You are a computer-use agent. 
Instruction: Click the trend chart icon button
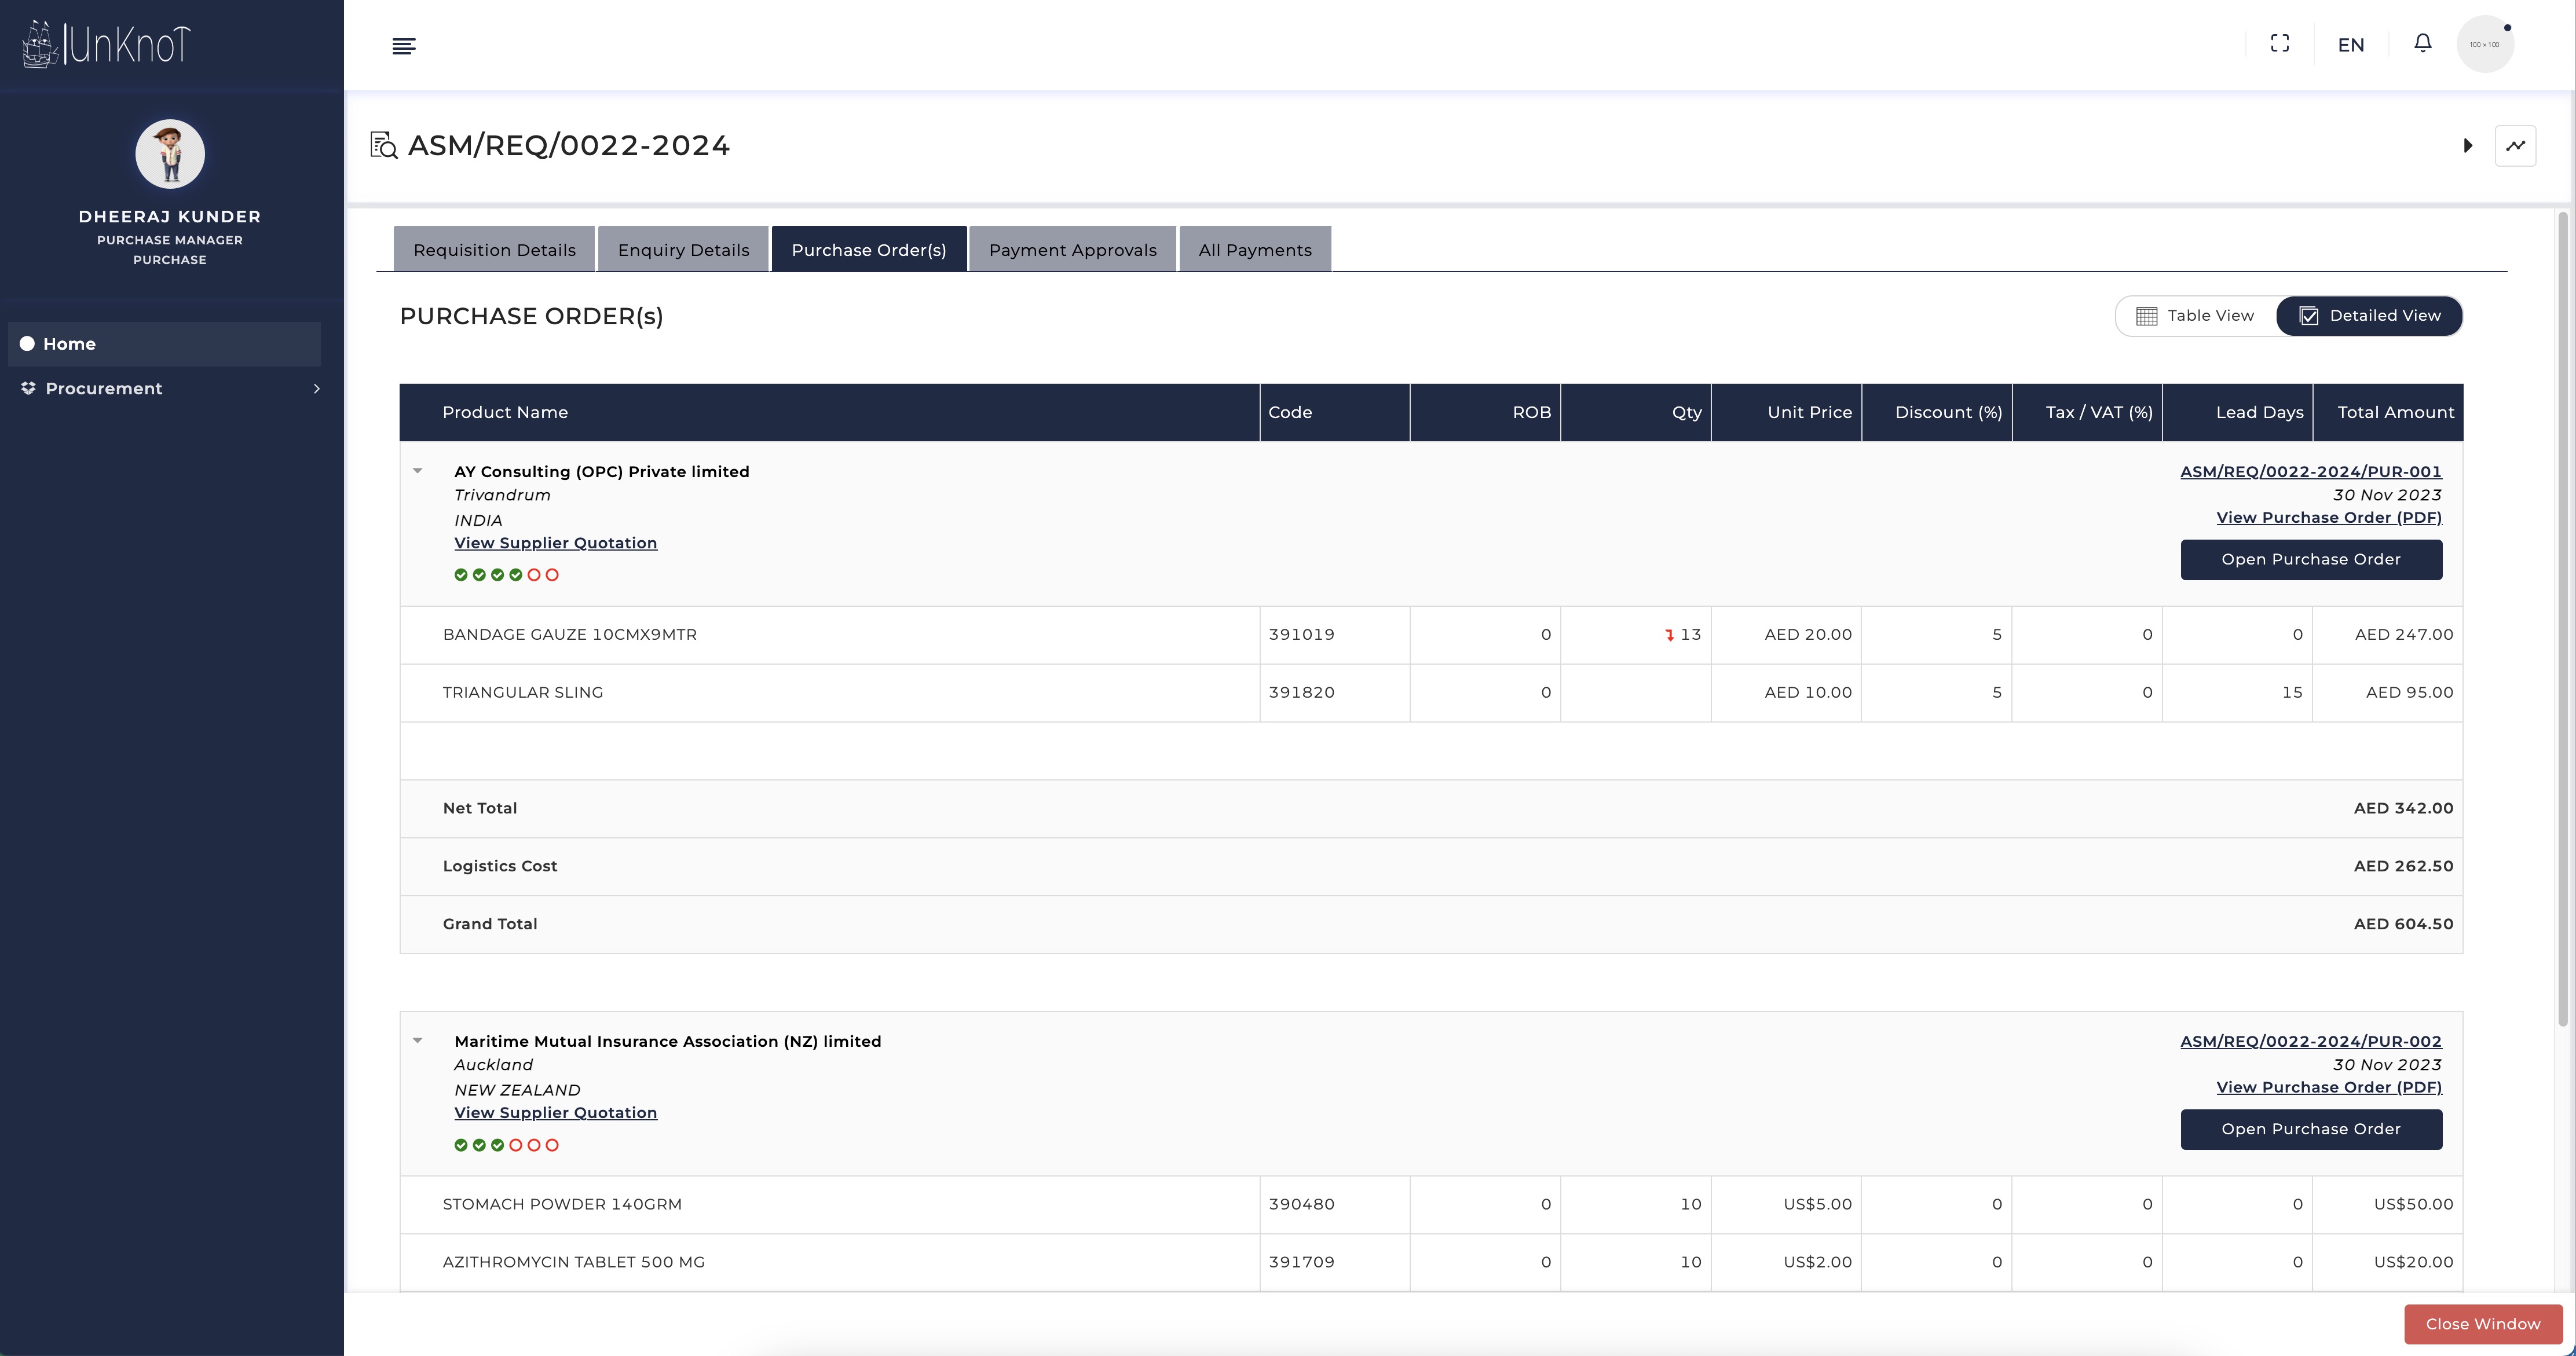tap(2515, 146)
